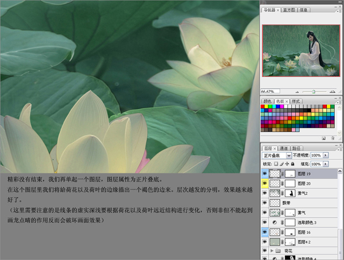Image resolution: width=344 pixels, height=260 pixels.
Task: Open the 不透明度 opacity slider arrow
Action: point(326,155)
